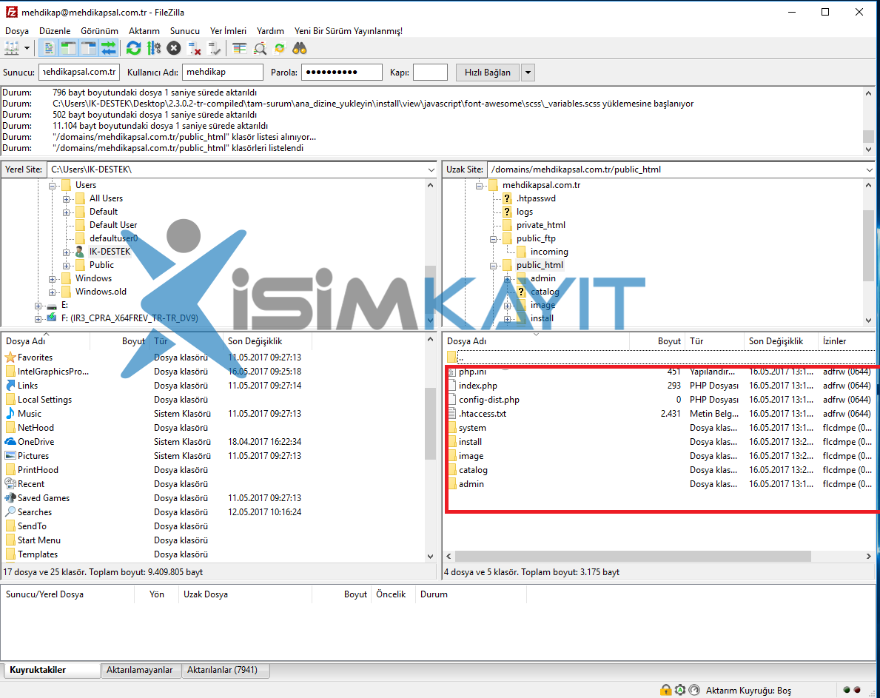Toggle local directory tree view
Screen dimensions: 880x698
tap(69, 48)
